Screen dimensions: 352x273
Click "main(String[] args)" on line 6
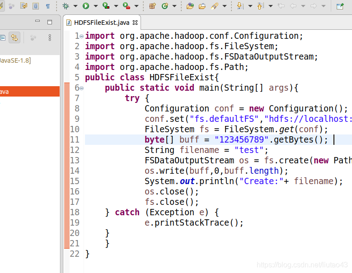(246, 88)
